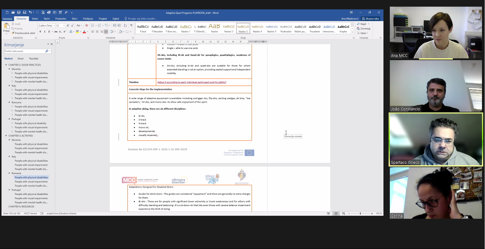Increase the font size with grow icon

(68, 25)
